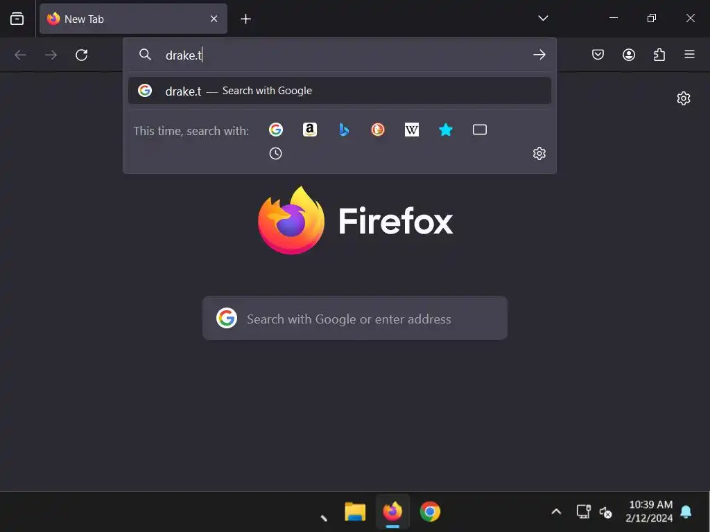
Task: Search open Tabs with rectangle icon
Action: 480,130
